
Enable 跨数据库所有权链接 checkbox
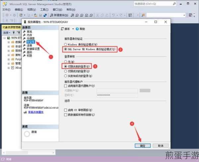pos(65,115)
